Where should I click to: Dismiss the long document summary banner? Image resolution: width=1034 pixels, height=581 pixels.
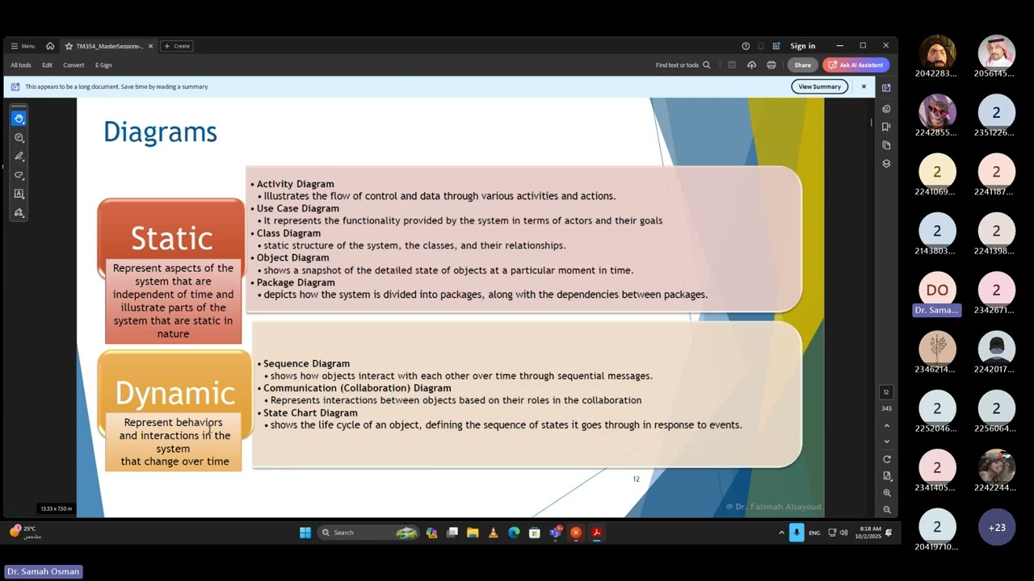[x=864, y=86]
